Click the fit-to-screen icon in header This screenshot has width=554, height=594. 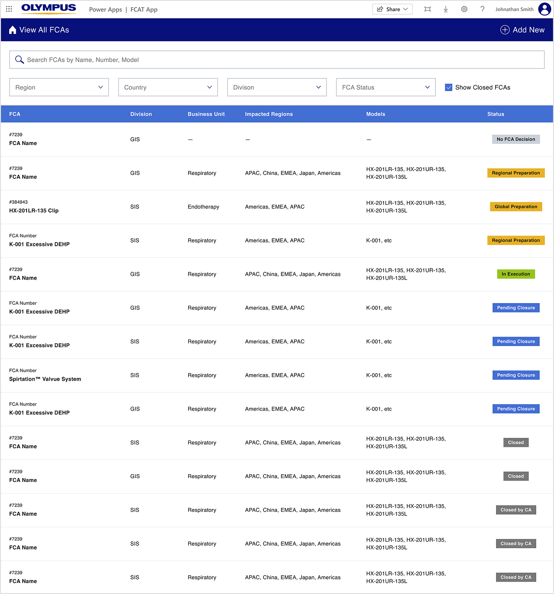pos(427,9)
